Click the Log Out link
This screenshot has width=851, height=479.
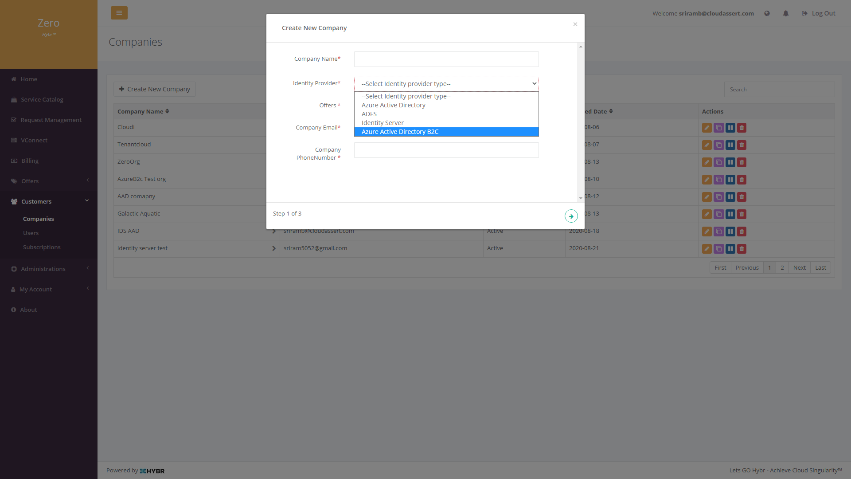tap(819, 13)
